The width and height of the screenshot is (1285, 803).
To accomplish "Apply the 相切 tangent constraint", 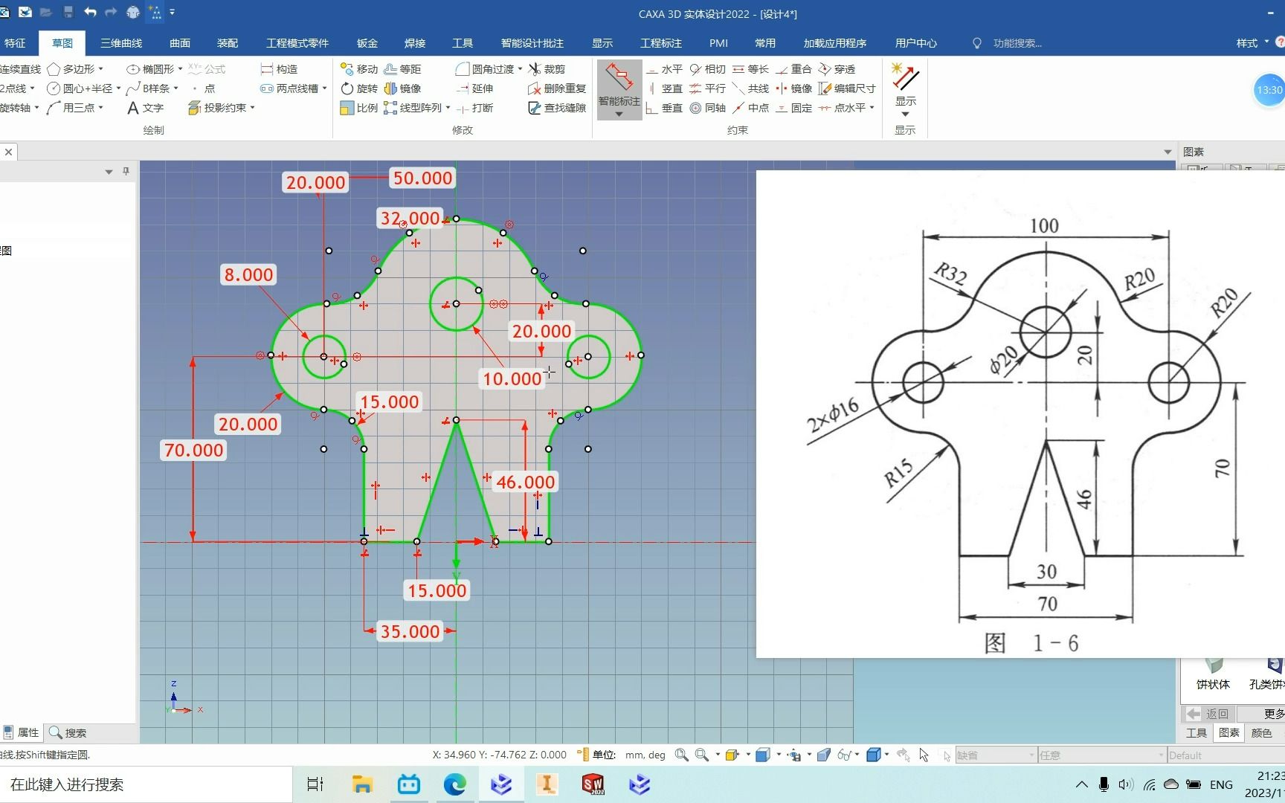I will click(x=707, y=69).
